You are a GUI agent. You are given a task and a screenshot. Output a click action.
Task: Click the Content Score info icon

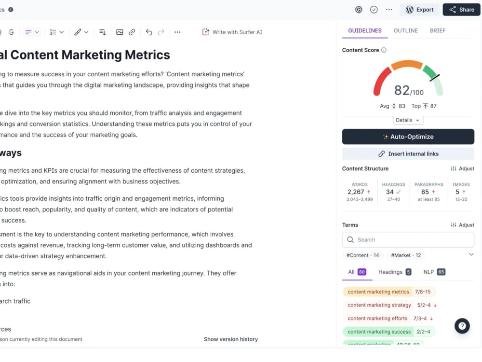click(x=384, y=50)
